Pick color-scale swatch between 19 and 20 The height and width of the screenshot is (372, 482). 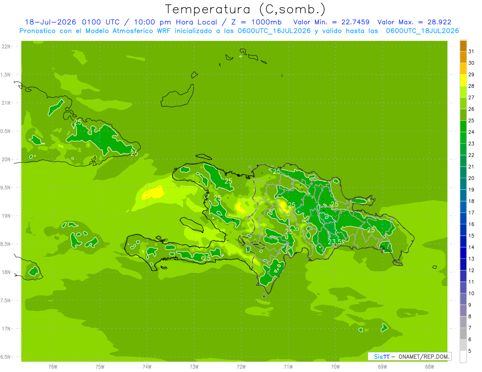click(x=463, y=184)
